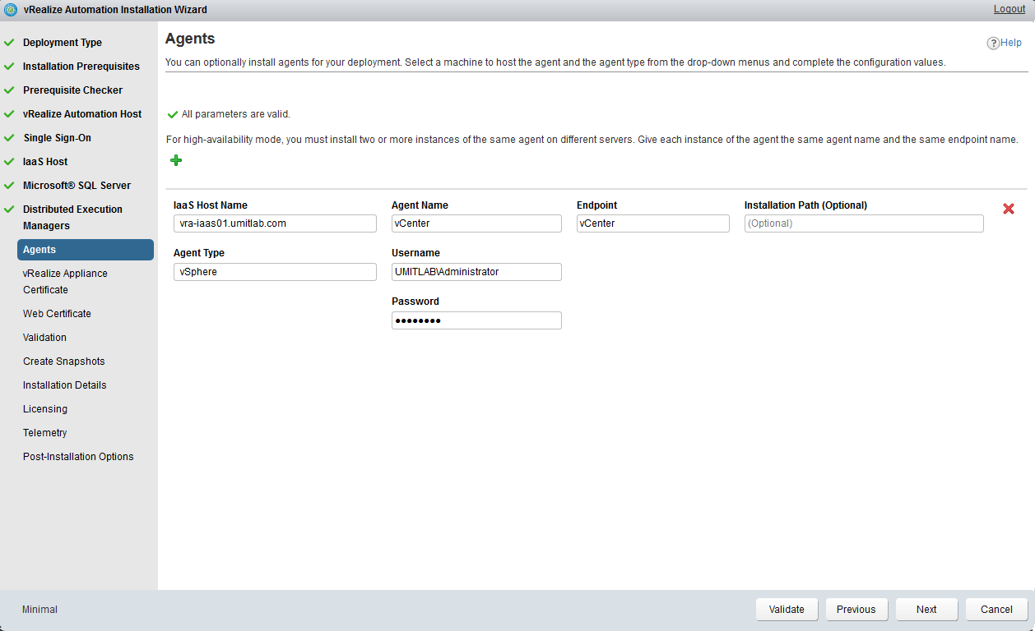1035x631 pixels.
Task: Select Microsoft SQL Server in the sidebar
Action: coord(77,186)
